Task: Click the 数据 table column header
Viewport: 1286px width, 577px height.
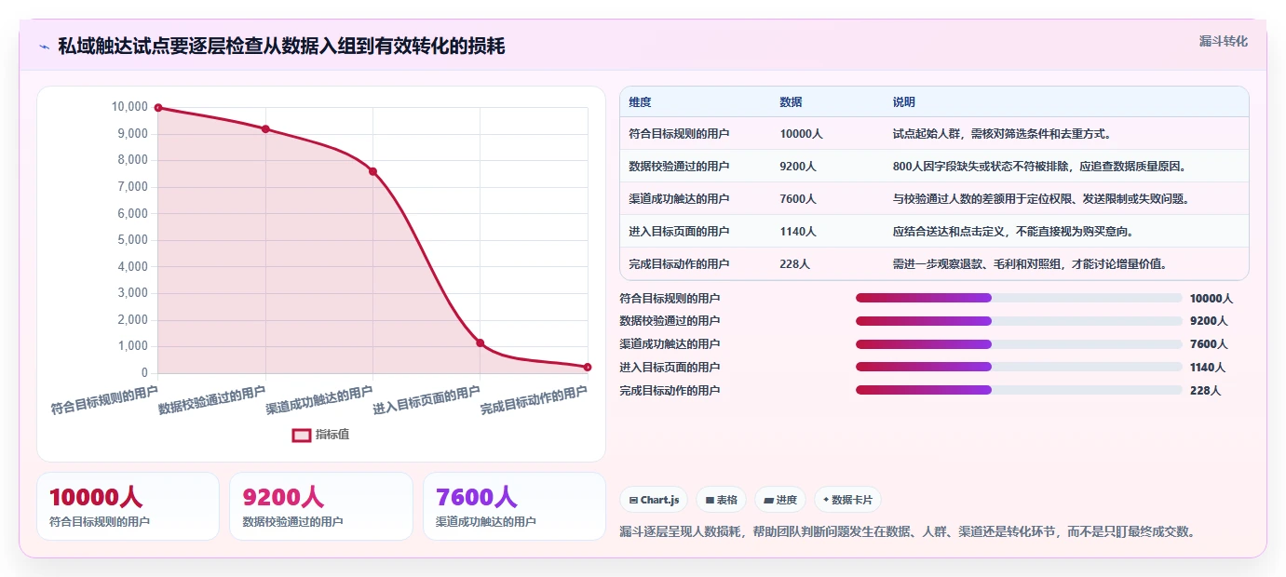Action: tap(792, 102)
